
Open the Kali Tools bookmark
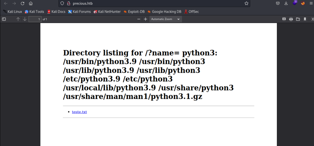click(x=34, y=12)
